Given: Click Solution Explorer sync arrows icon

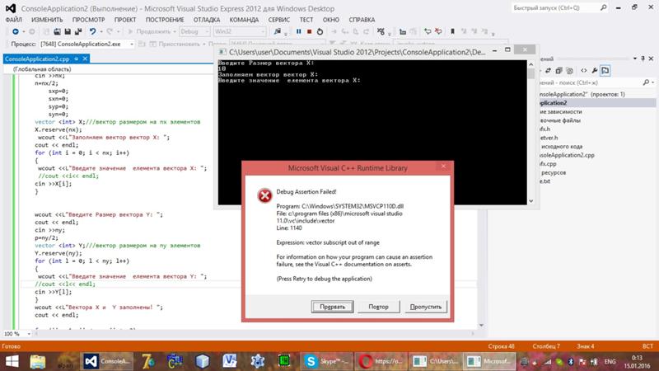Looking at the screenshot, I should (548, 71).
